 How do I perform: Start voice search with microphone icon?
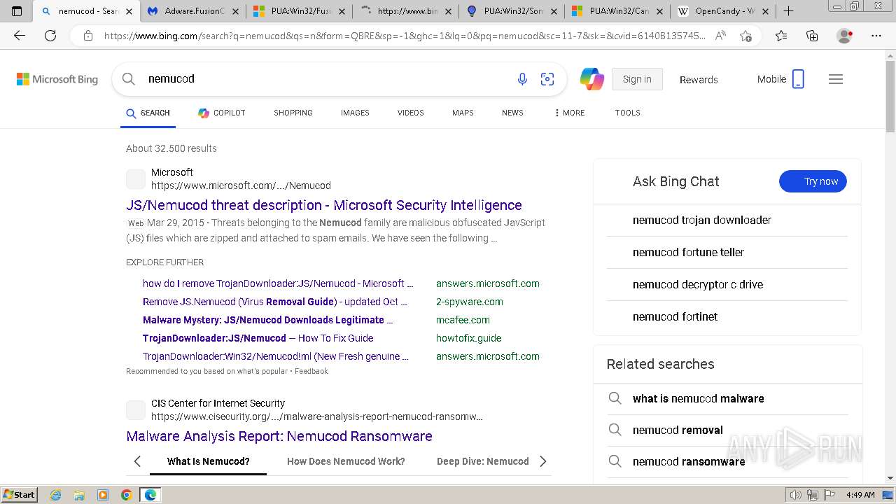[x=522, y=79]
